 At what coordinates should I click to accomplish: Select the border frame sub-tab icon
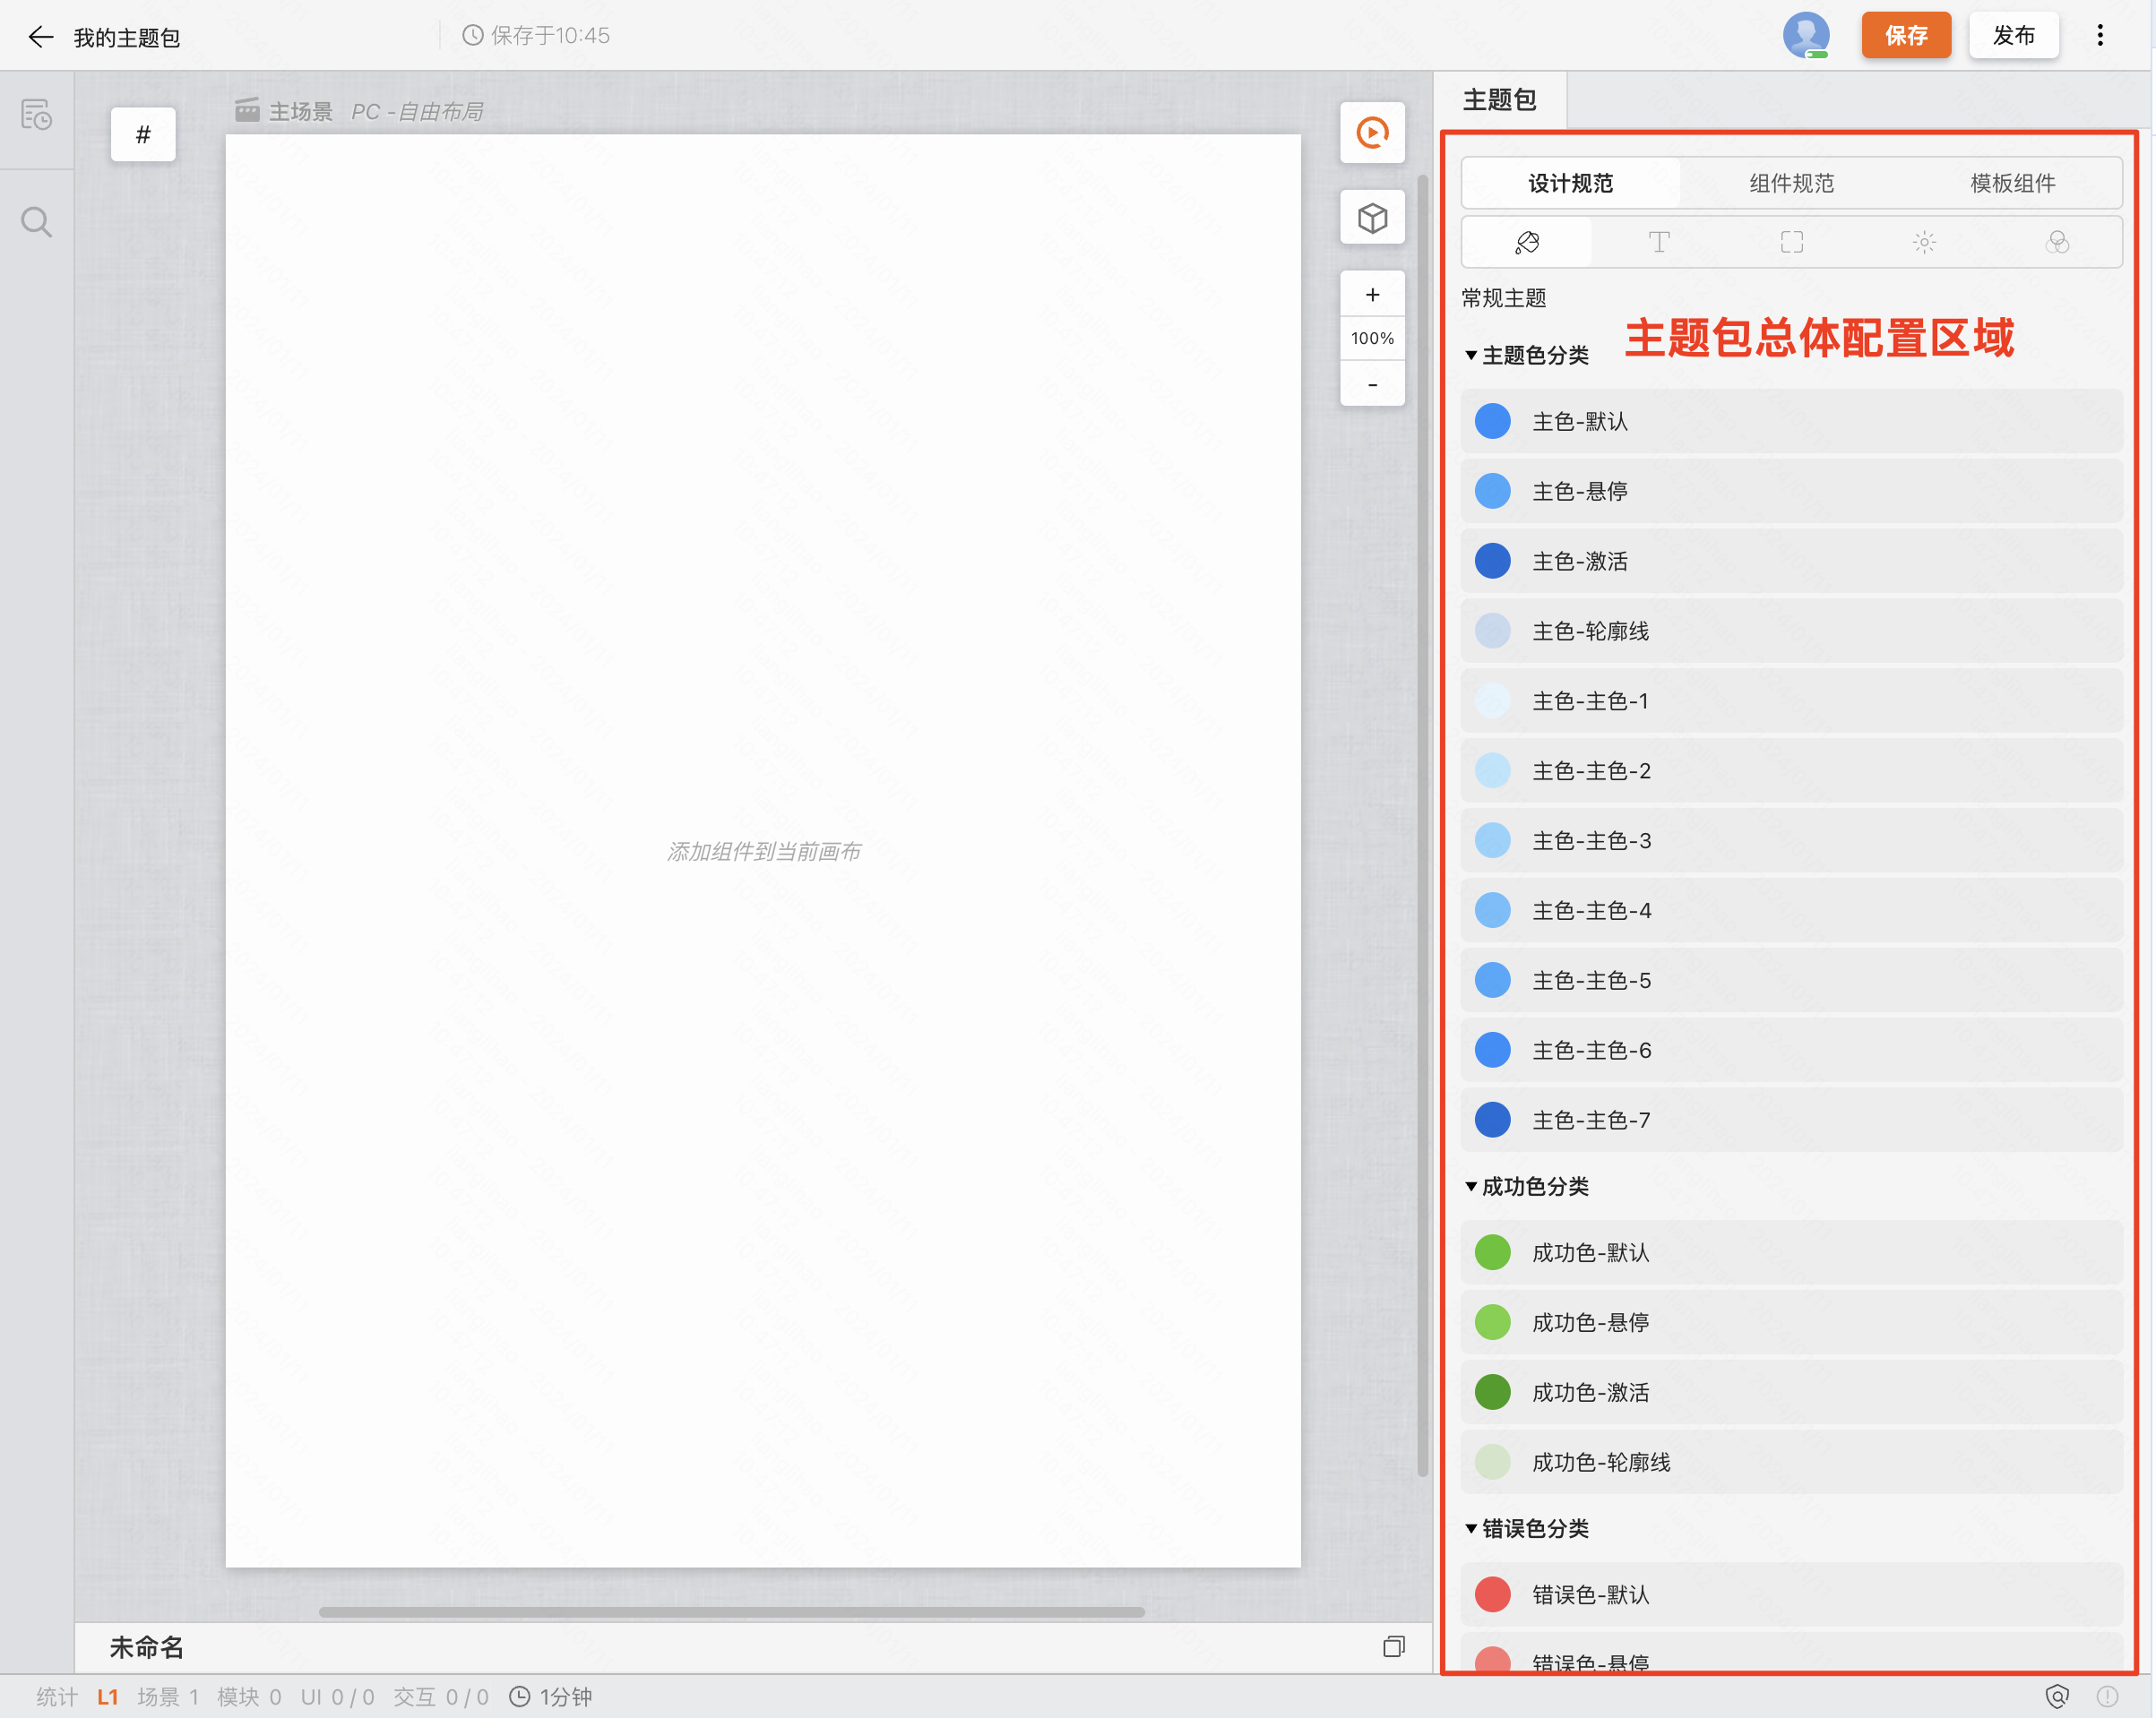coord(1792,243)
